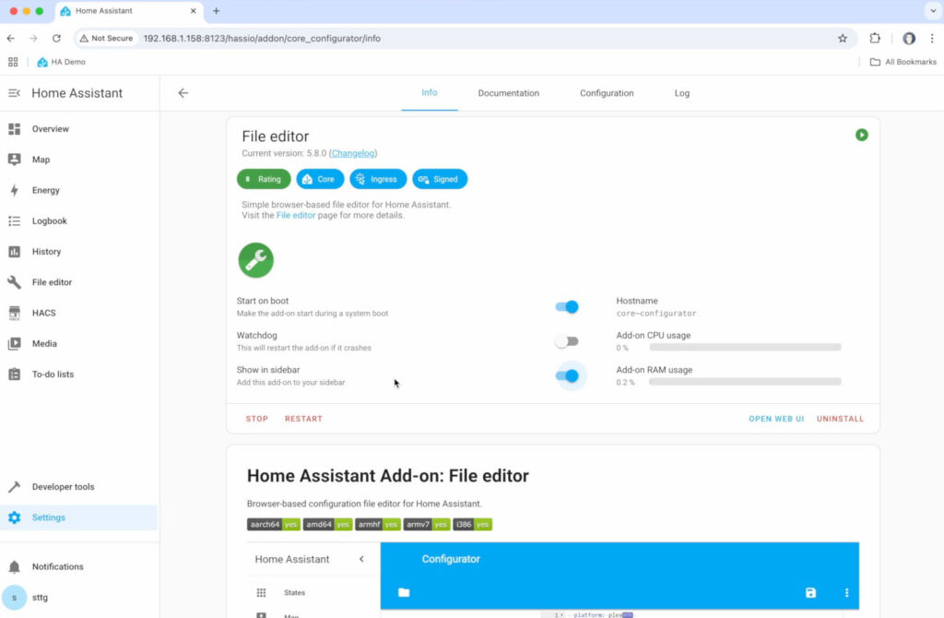Bookmark this page with the star icon
This screenshot has height=618, width=944.
[843, 39]
